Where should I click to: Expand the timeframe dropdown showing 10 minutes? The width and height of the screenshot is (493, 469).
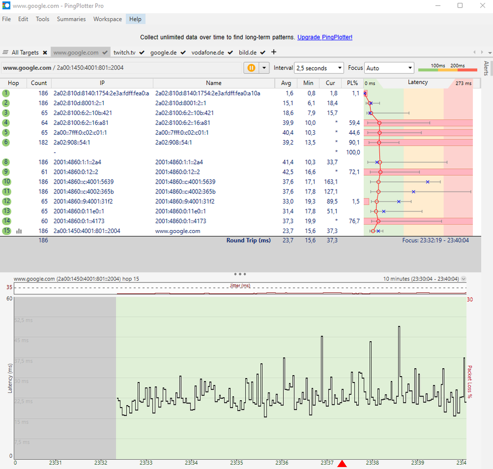pos(462,278)
